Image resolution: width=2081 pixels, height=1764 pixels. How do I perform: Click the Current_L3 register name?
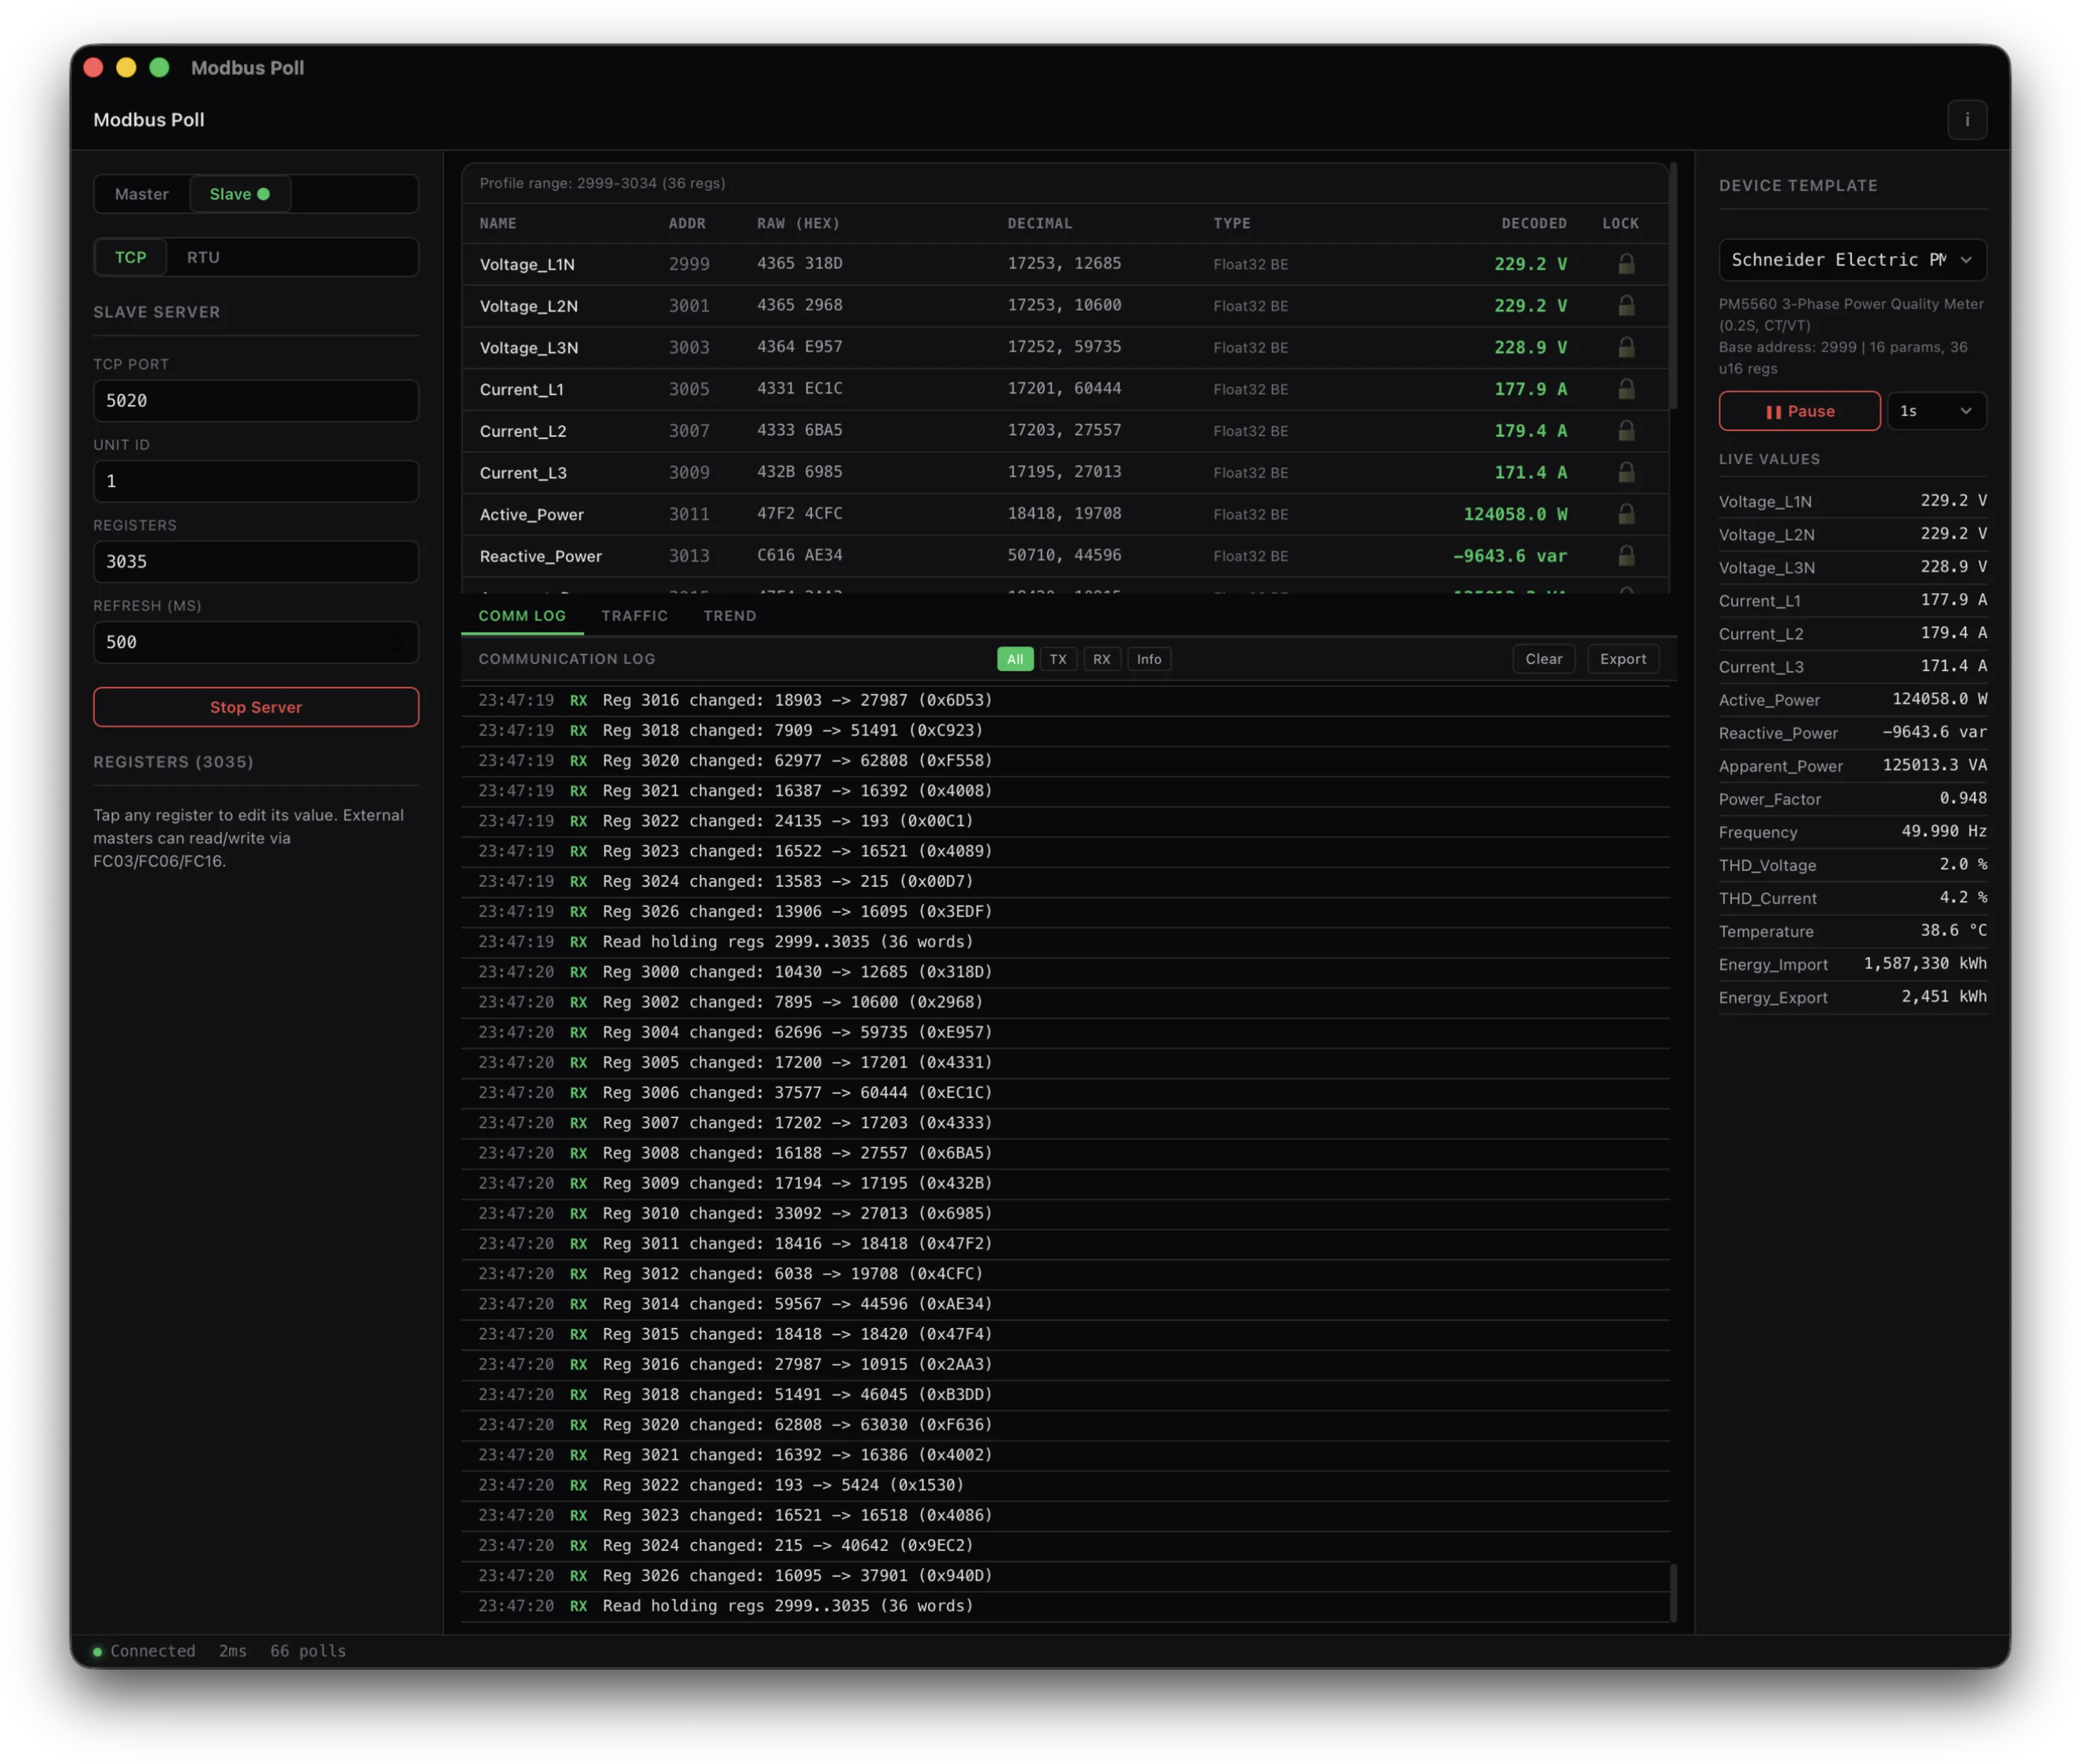pyautogui.click(x=523, y=472)
